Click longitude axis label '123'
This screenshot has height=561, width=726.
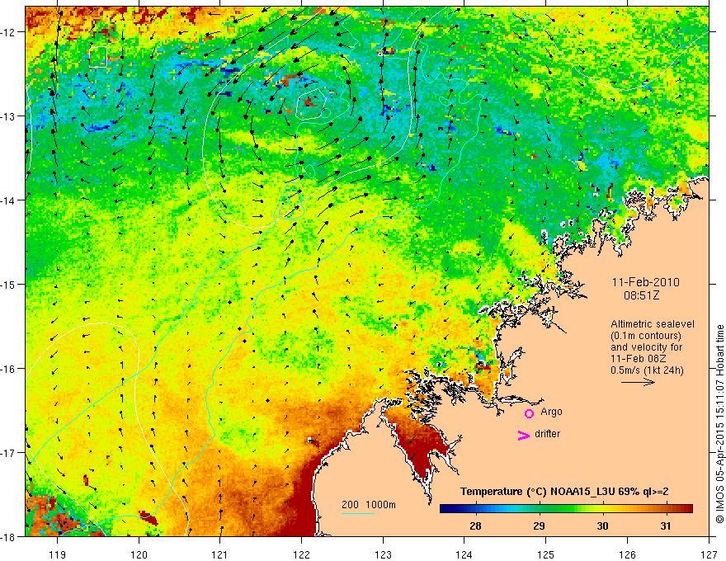[383, 554]
